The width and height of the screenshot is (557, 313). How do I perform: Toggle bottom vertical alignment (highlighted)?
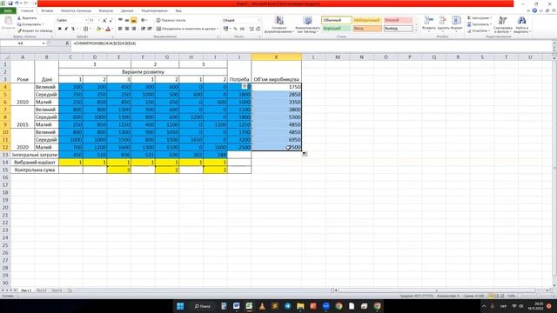(x=133, y=21)
